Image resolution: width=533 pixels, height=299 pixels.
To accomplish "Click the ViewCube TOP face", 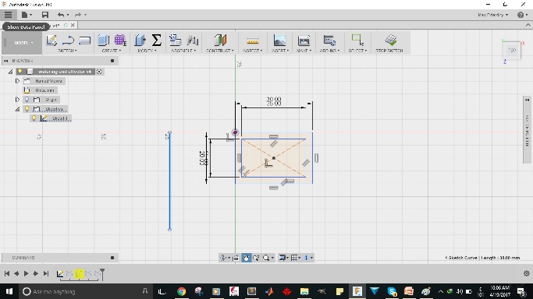I will [x=512, y=50].
